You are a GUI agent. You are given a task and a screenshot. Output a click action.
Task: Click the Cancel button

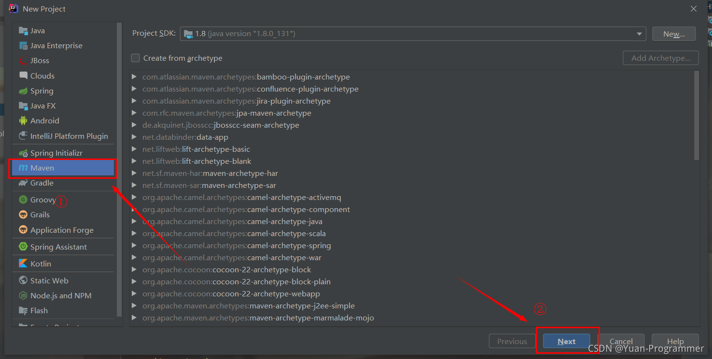click(621, 341)
